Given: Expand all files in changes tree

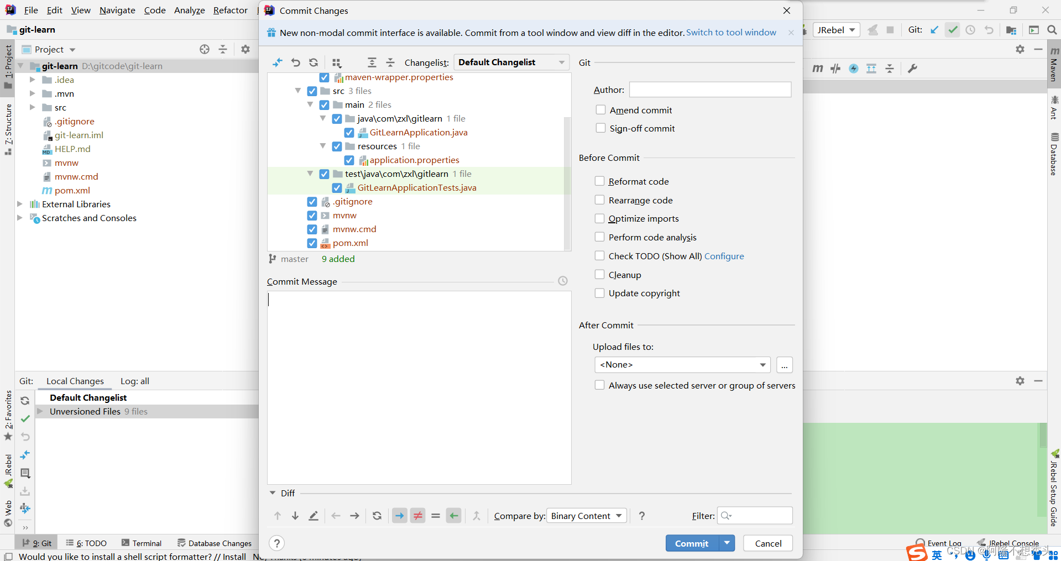Looking at the screenshot, I should pyautogui.click(x=372, y=62).
